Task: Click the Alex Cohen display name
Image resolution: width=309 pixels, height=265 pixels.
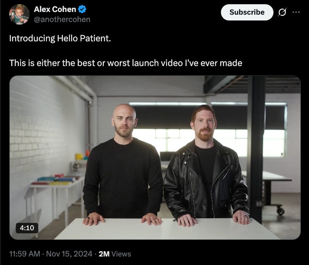Action: (x=55, y=9)
